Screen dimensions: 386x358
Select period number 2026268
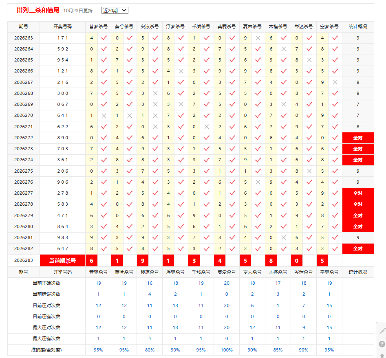(23, 93)
